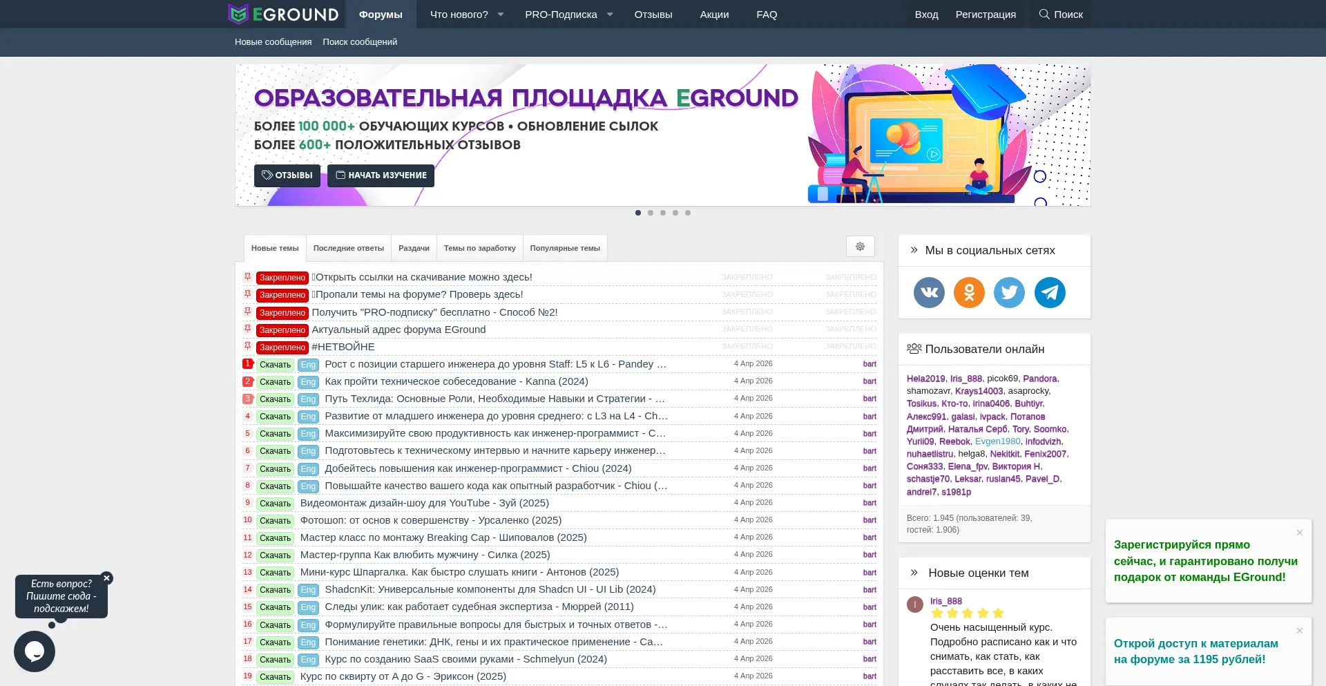1326x686 pixels.
Task: Close the 'Есть вопрос?' chat tooltip
Action: [106, 578]
